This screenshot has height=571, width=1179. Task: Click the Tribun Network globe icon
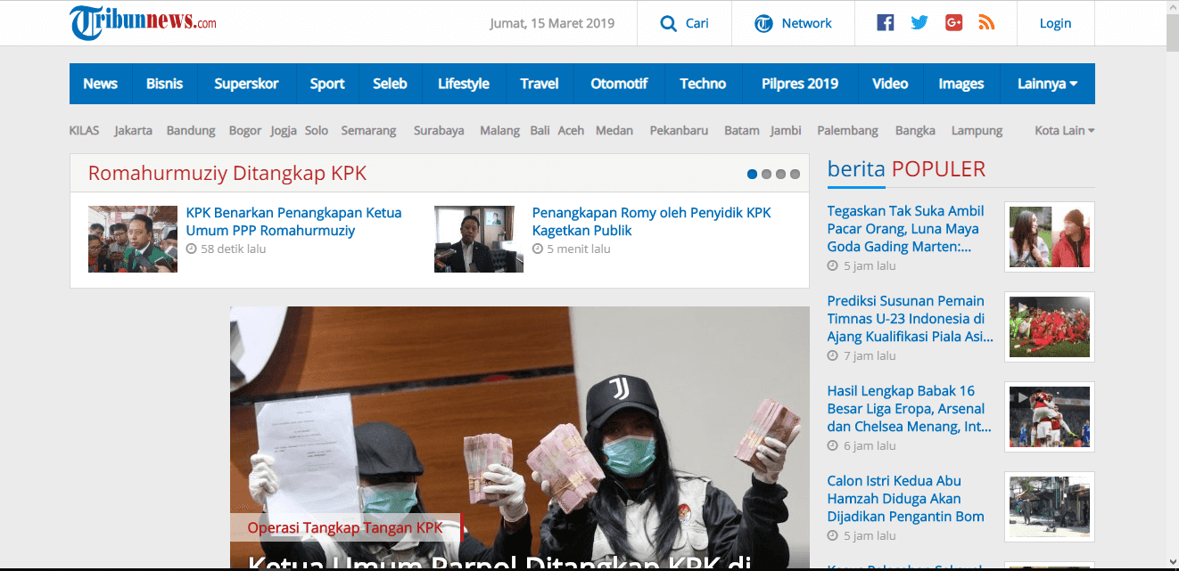coord(764,23)
